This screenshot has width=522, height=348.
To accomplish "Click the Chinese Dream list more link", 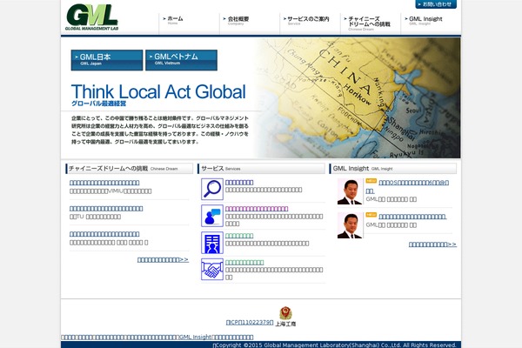I will click(x=164, y=260).
